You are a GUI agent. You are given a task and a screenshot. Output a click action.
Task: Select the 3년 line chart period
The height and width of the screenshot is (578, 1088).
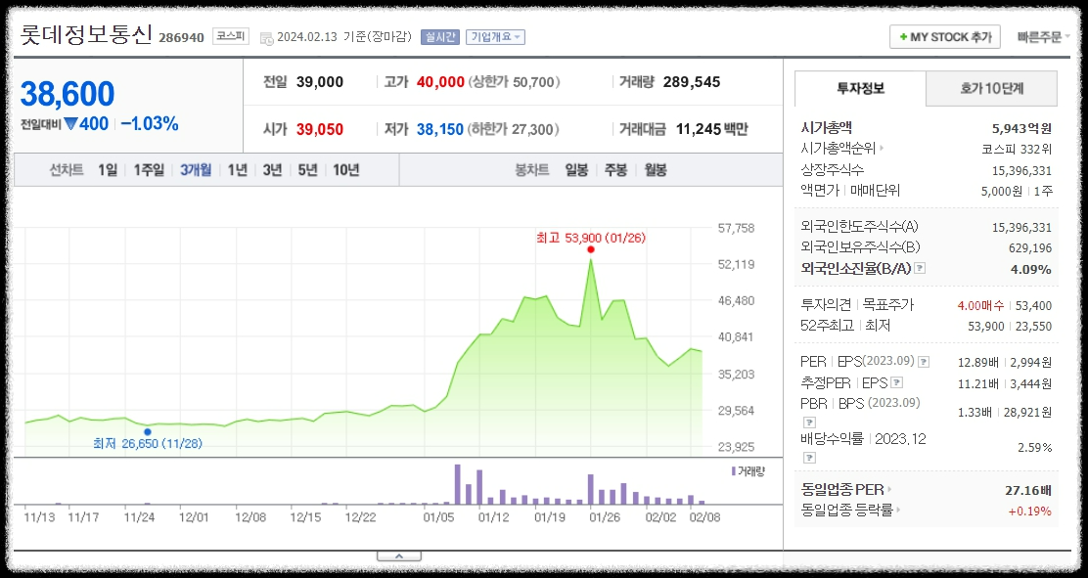click(272, 170)
